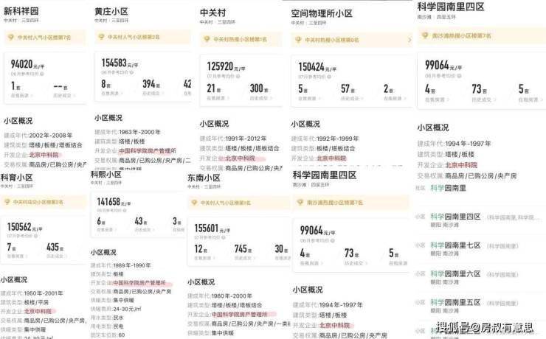
Task: Click parking spaces value 60 in 科熙小区
Action: [x=122, y=335]
